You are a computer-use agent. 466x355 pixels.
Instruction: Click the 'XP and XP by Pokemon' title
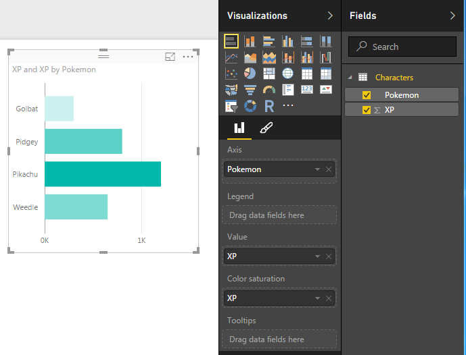pos(54,70)
